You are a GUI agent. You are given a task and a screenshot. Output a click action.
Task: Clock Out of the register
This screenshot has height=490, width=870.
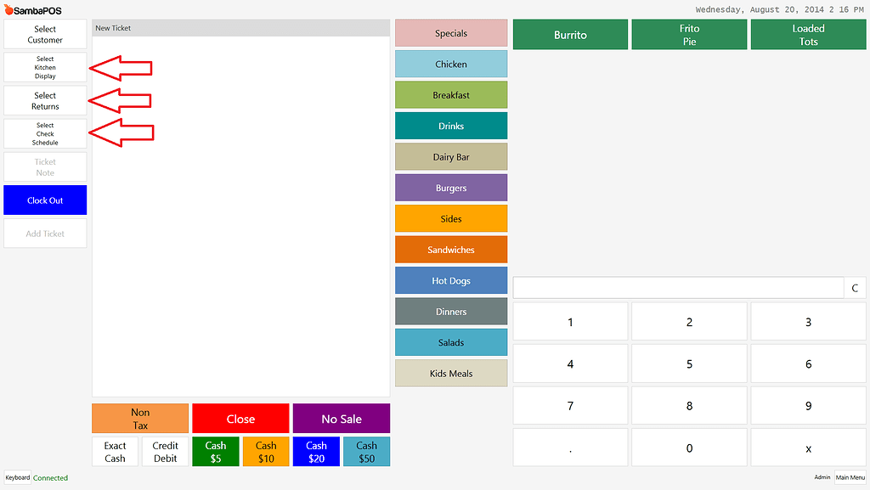(44, 200)
